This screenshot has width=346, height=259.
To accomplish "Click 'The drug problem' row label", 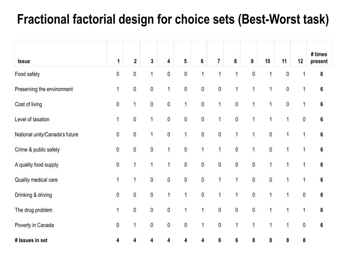I will 33,210.
